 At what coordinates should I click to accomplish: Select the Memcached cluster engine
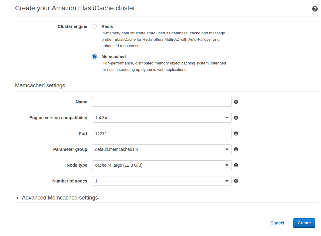pos(94,57)
